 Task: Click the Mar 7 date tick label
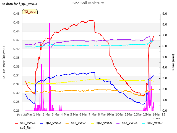pos(86,114)
